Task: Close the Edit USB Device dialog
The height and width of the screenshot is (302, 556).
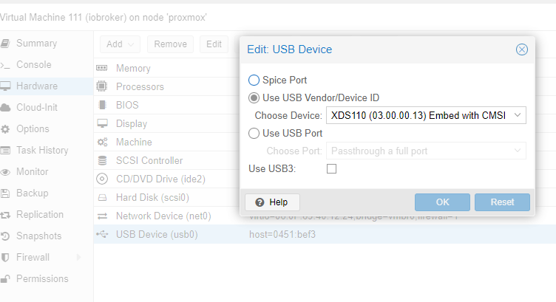Action: [521, 49]
